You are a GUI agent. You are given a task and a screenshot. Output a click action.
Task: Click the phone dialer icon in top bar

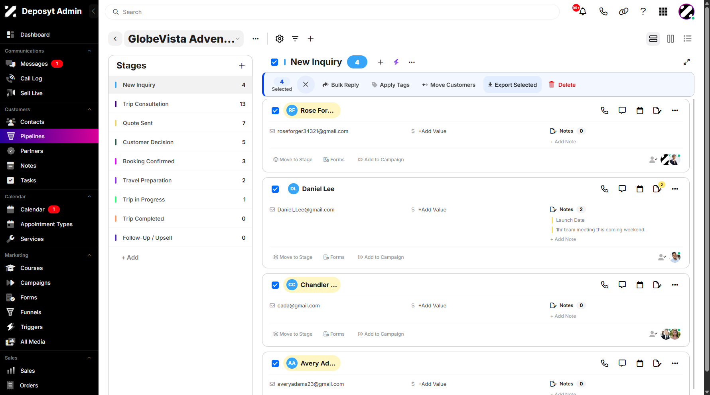(603, 12)
